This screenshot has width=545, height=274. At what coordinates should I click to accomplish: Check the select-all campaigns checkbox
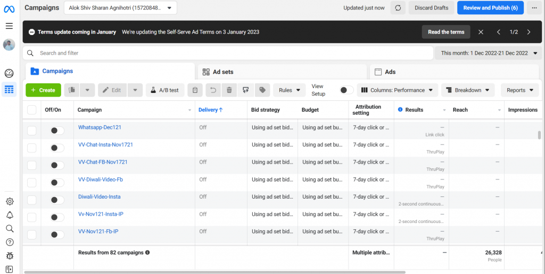click(31, 109)
